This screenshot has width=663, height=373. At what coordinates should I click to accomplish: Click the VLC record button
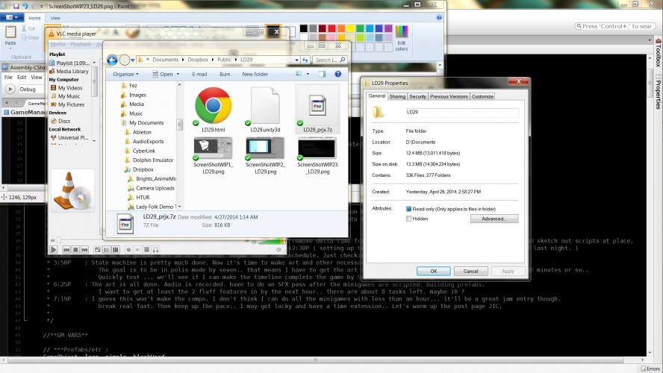128,250
